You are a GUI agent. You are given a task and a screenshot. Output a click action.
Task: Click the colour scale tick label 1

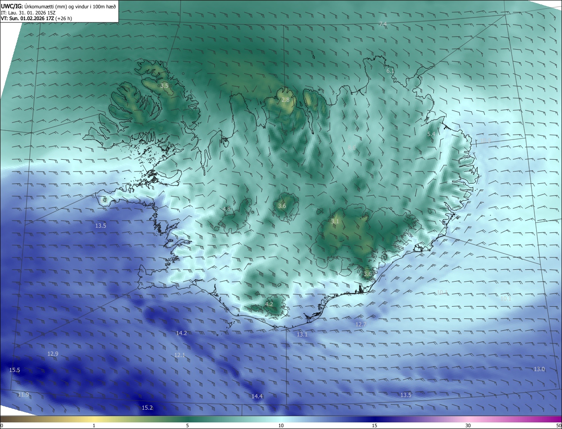(94, 425)
